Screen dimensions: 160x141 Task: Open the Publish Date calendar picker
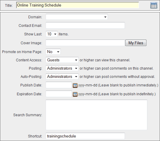tap(75, 86)
